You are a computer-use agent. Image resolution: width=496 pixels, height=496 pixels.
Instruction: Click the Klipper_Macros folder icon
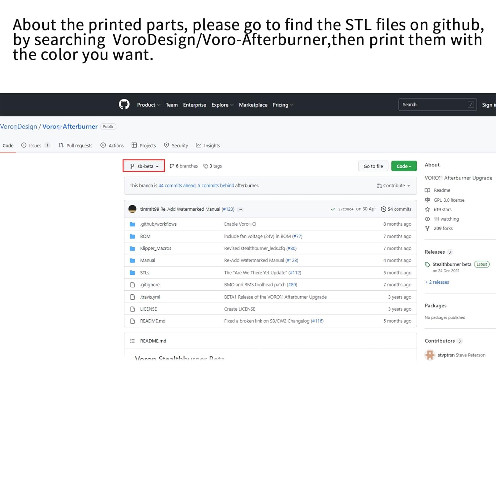pos(133,248)
